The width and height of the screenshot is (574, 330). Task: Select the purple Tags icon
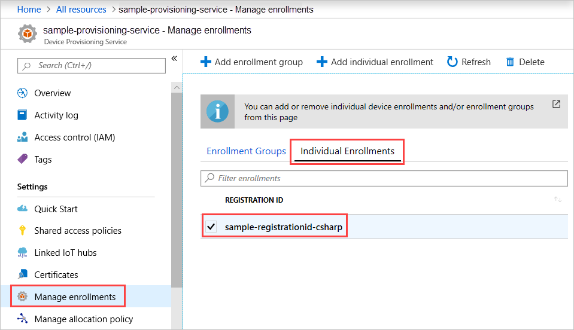[22, 158]
